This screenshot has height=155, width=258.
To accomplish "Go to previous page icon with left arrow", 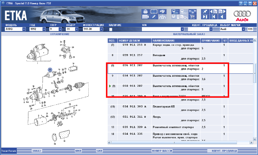I will (213, 12).
